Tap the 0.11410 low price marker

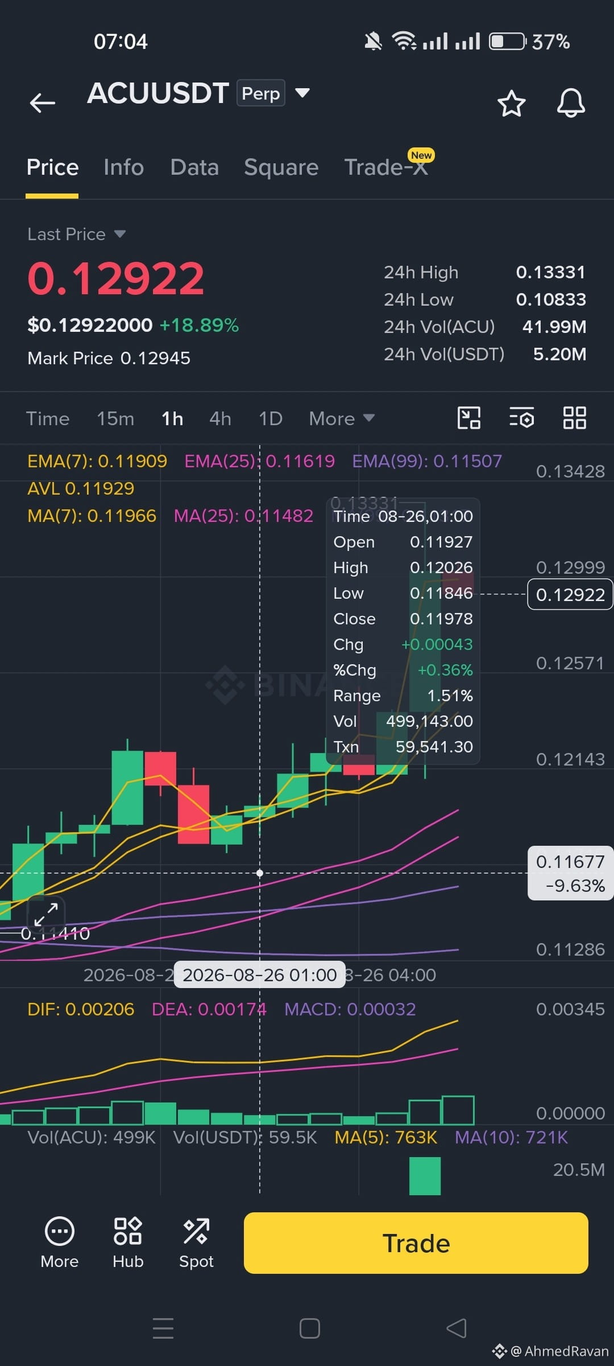click(x=55, y=933)
